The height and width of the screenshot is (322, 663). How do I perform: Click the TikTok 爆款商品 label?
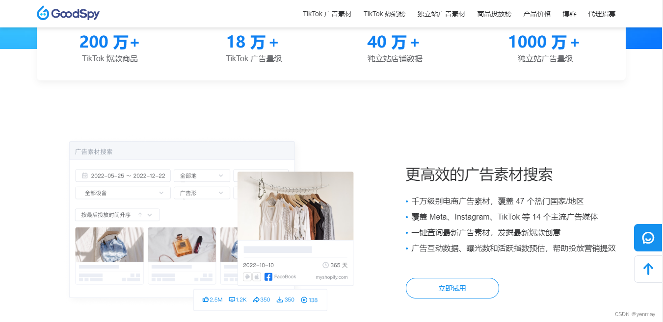[110, 59]
